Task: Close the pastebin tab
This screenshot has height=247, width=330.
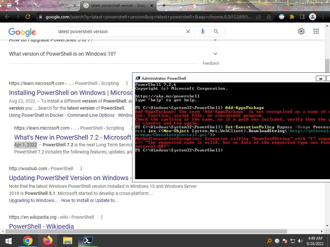Action: 75,5
